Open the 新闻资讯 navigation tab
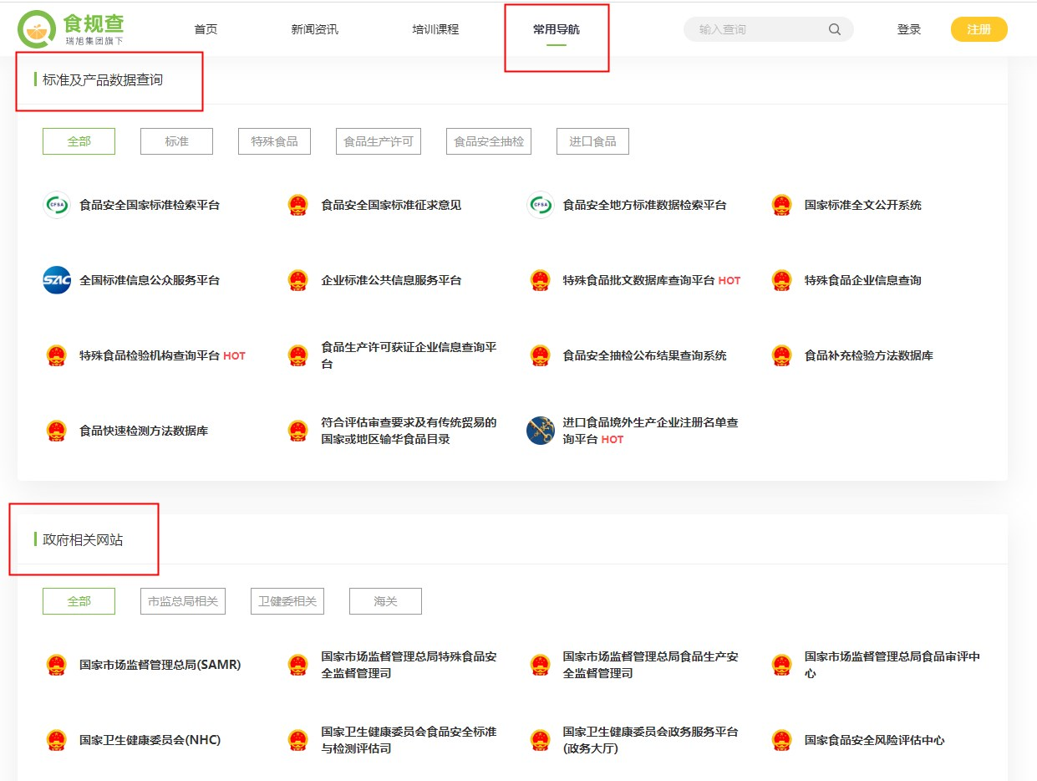1037x781 pixels. click(315, 29)
